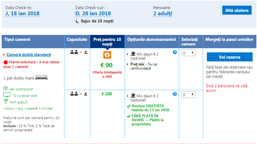Click the air conditioning snowflake icon
This screenshot has width=257, height=144.
(x=6, y=89)
